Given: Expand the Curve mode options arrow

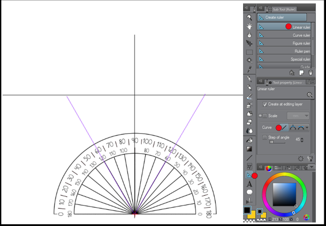Looking at the screenshot, I should (307, 128).
